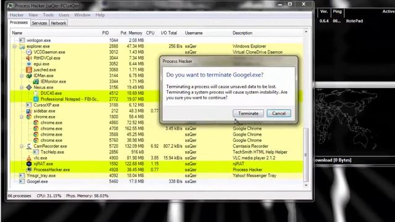Screen dimensions: 395x222
Task: Click the chrome.exe icon with PID 4860
Action: click(36, 123)
